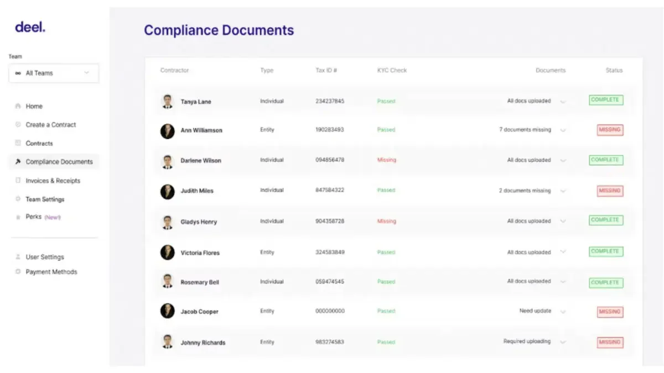Click 'Need update' text
Screen dimensions: 664x373
[x=535, y=311]
